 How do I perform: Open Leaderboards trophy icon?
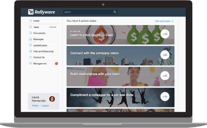tap(30, 45)
